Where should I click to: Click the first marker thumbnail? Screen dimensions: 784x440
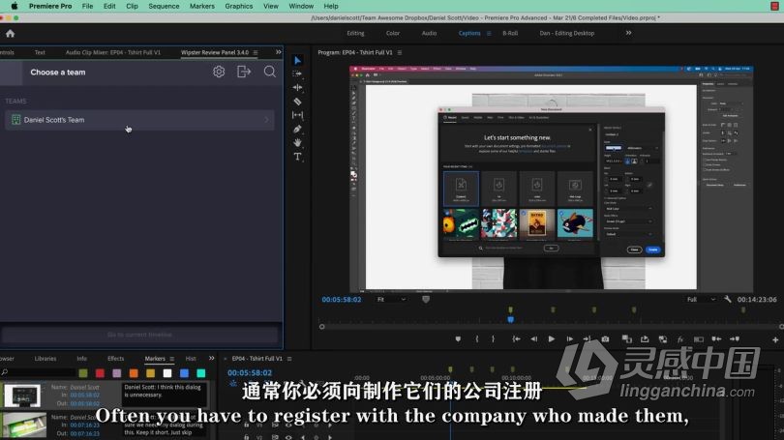pos(22,396)
